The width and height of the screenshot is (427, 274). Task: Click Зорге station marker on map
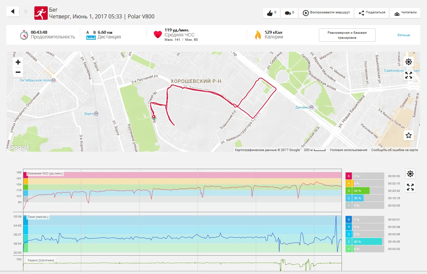pyautogui.click(x=96, y=114)
